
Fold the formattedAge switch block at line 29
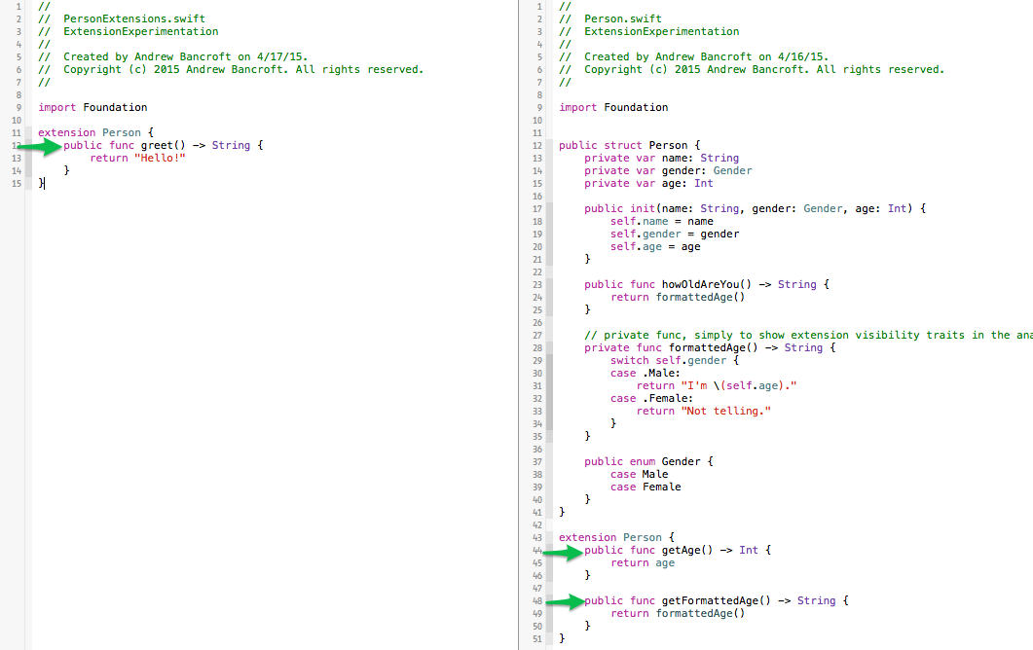click(x=549, y=361)
